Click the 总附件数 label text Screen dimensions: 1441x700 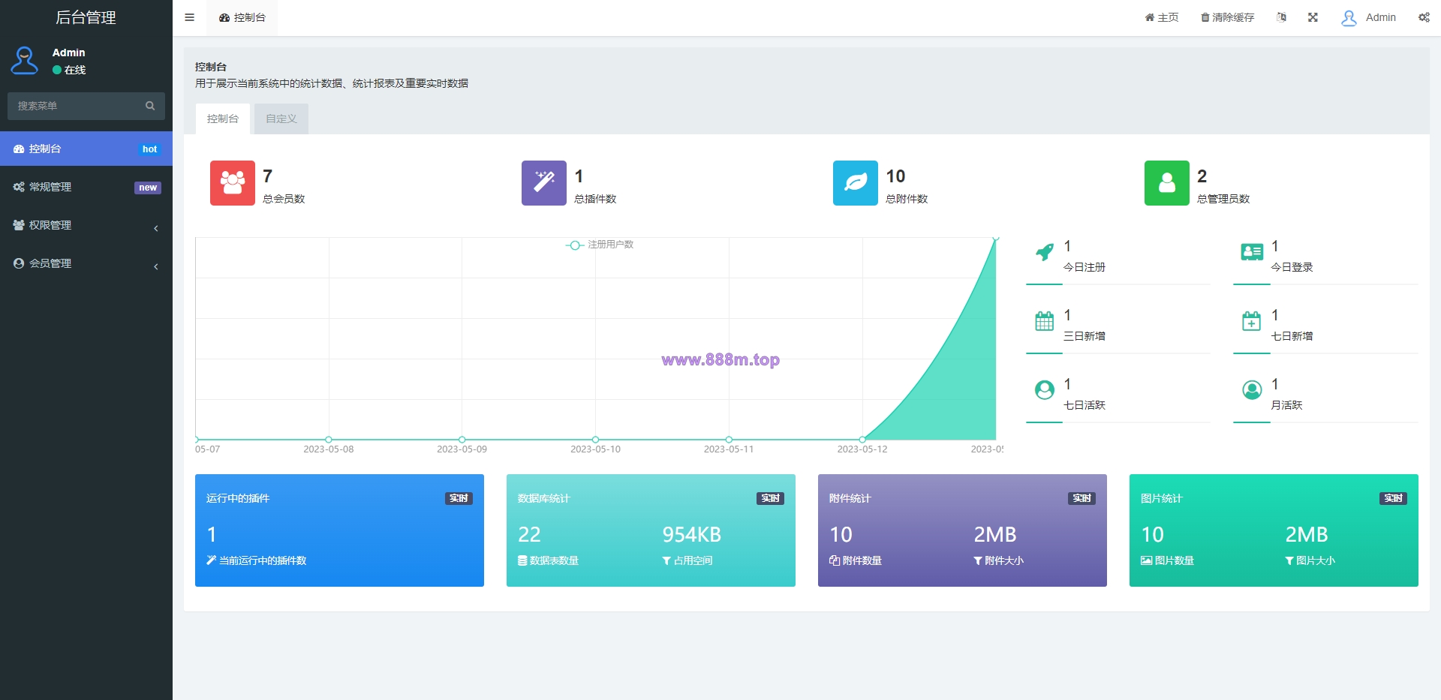[907, 199]
